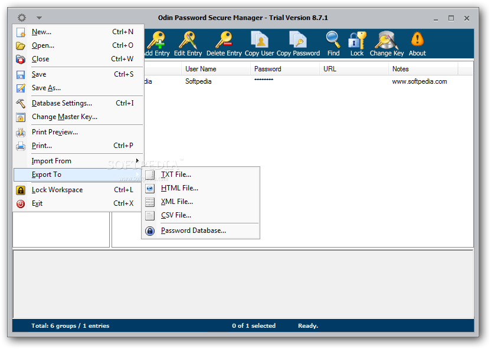The width and height of the screenshot is (491, 349).
Task: Select Lock Workspace menu entry
Action: click(x=78, y=190)
